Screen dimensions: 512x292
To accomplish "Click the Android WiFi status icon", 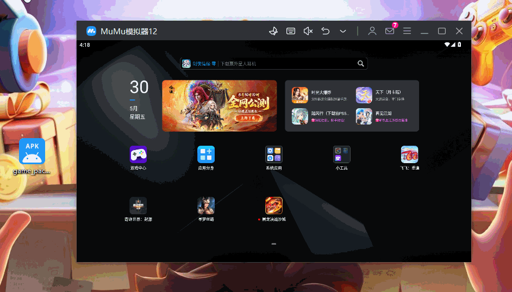I will coord(447,45).
